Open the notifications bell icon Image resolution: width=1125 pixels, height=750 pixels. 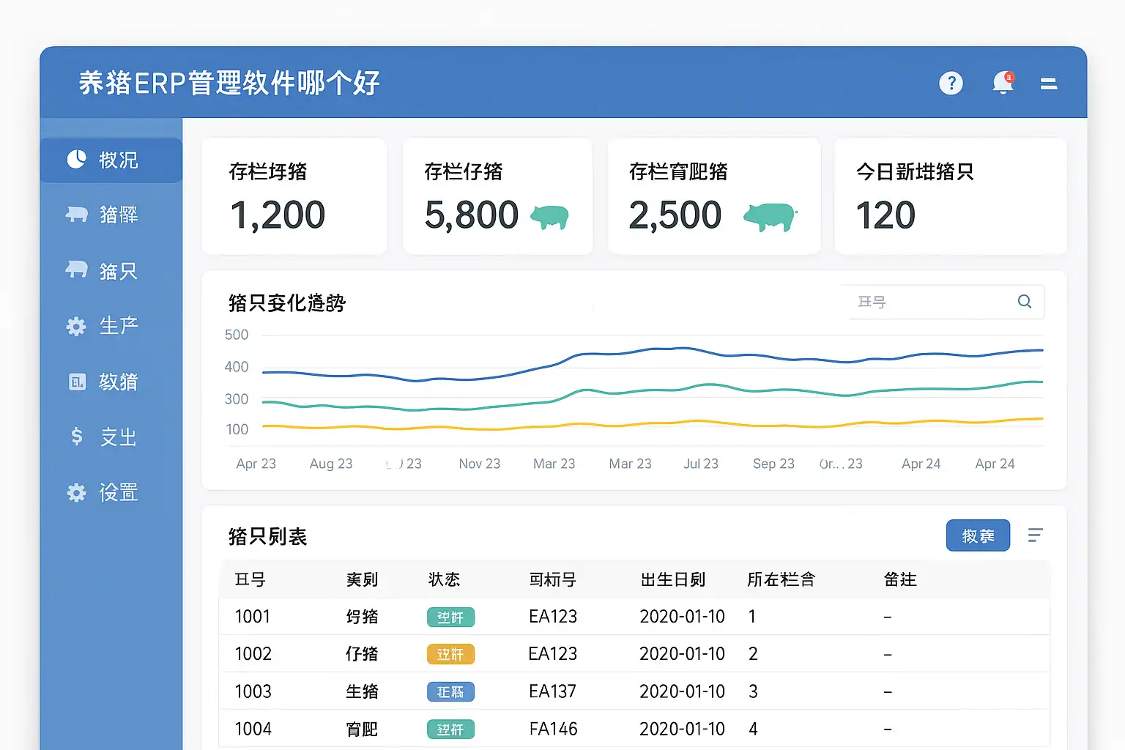(1003, 83)
